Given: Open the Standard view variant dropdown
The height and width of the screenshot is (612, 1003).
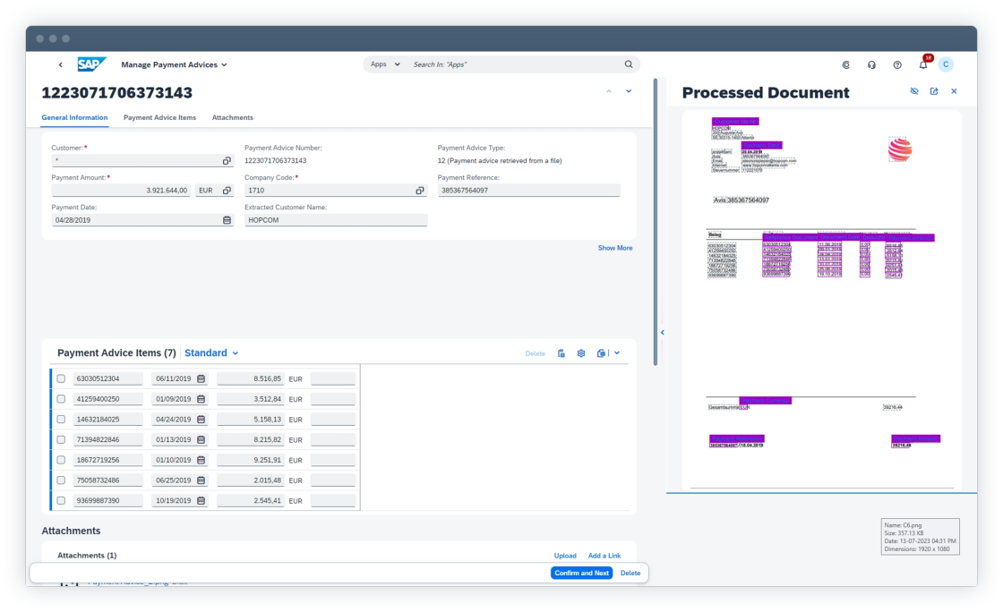Looking at the screenshot, I should tap(211, 353).
